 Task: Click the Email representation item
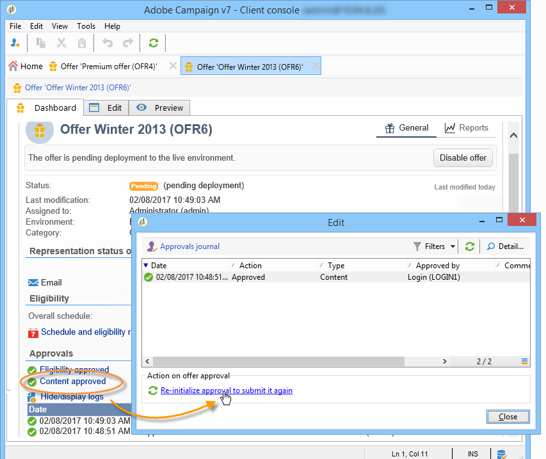tap(45, 282)
